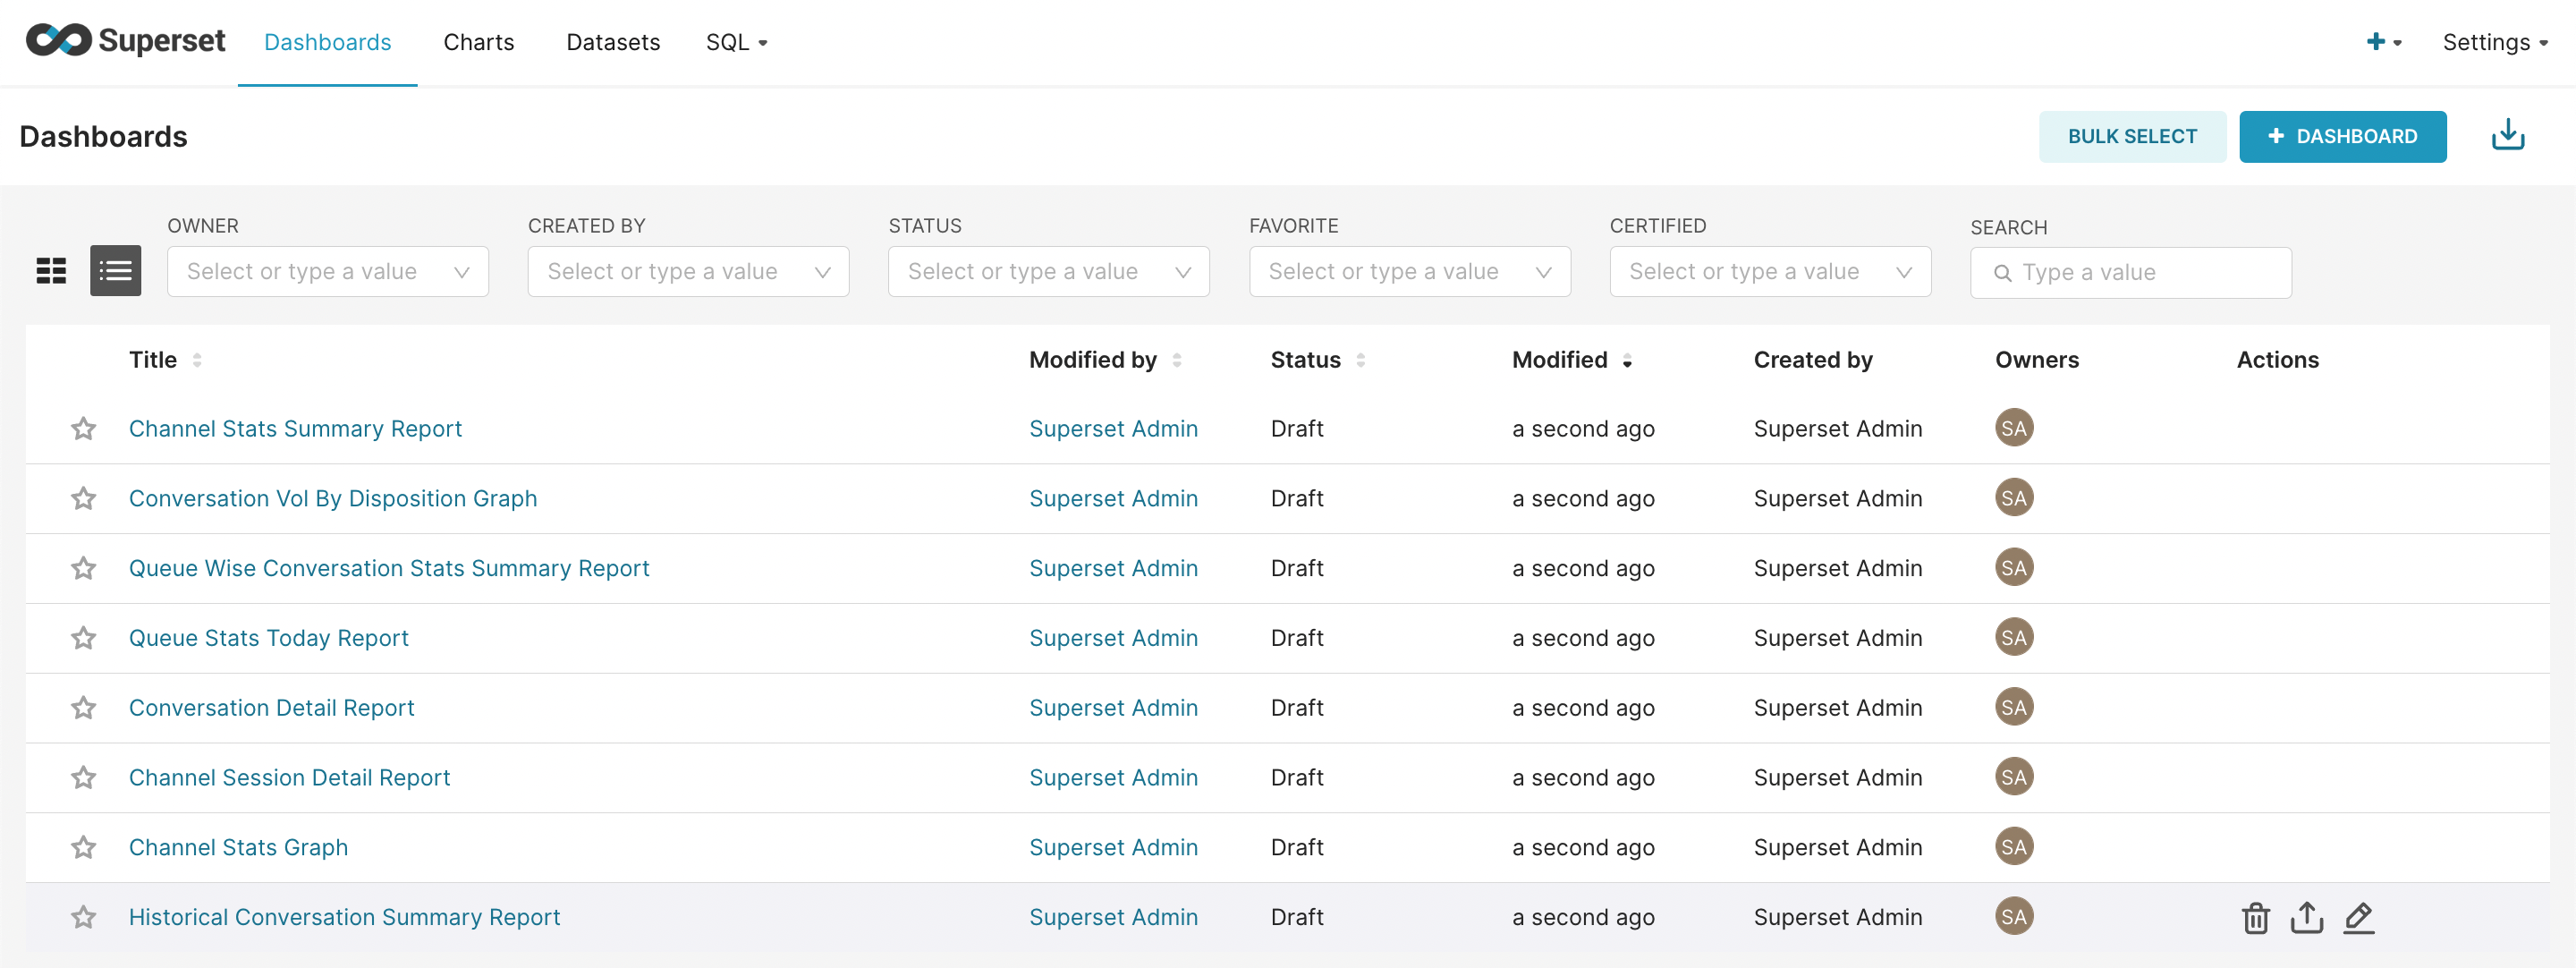Export Historical Conversation Summary Report via share icon
The image size is (2576, 968).
[x=2306, y=917]
